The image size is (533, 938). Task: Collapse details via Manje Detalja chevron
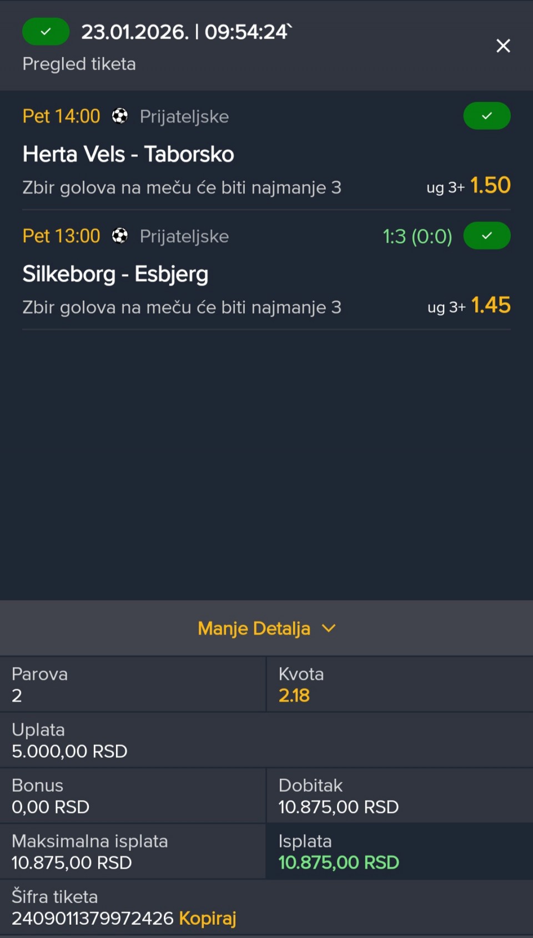(329, 628)
